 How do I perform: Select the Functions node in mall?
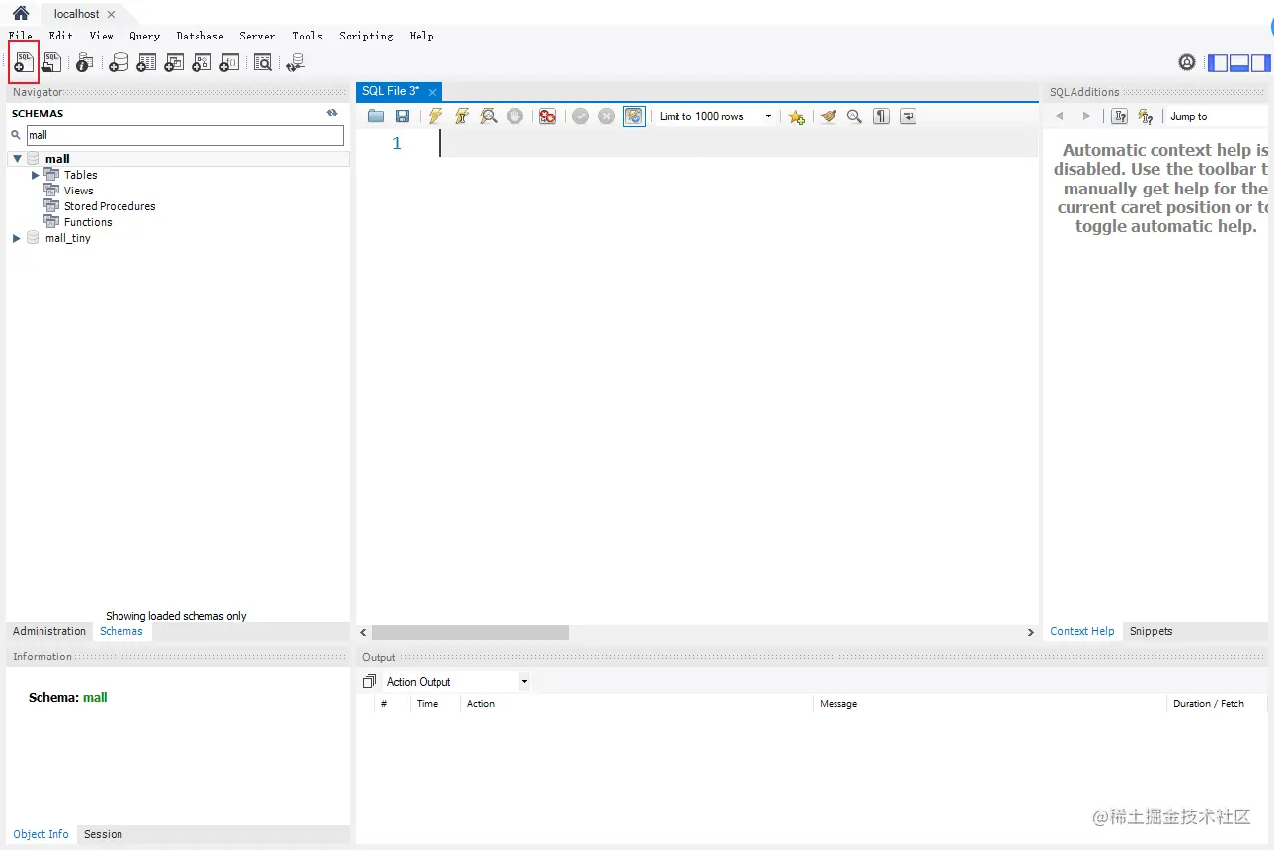pyautogui.click(x=88, y=222)
